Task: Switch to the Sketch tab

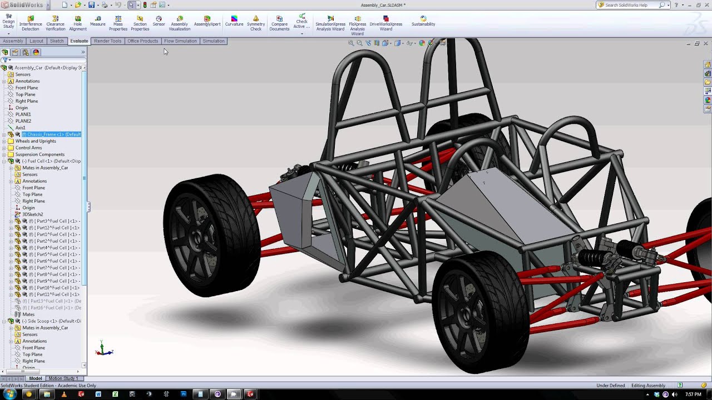Action: coord(57,41)
